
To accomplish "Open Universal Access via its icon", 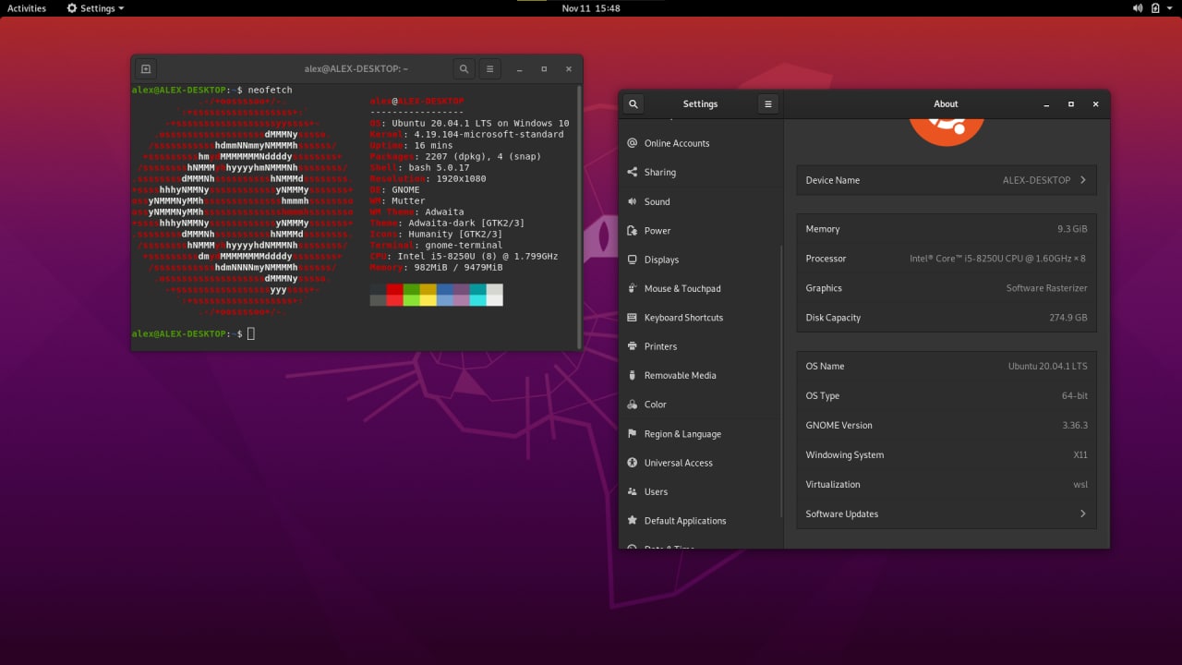I will (633, 463).
